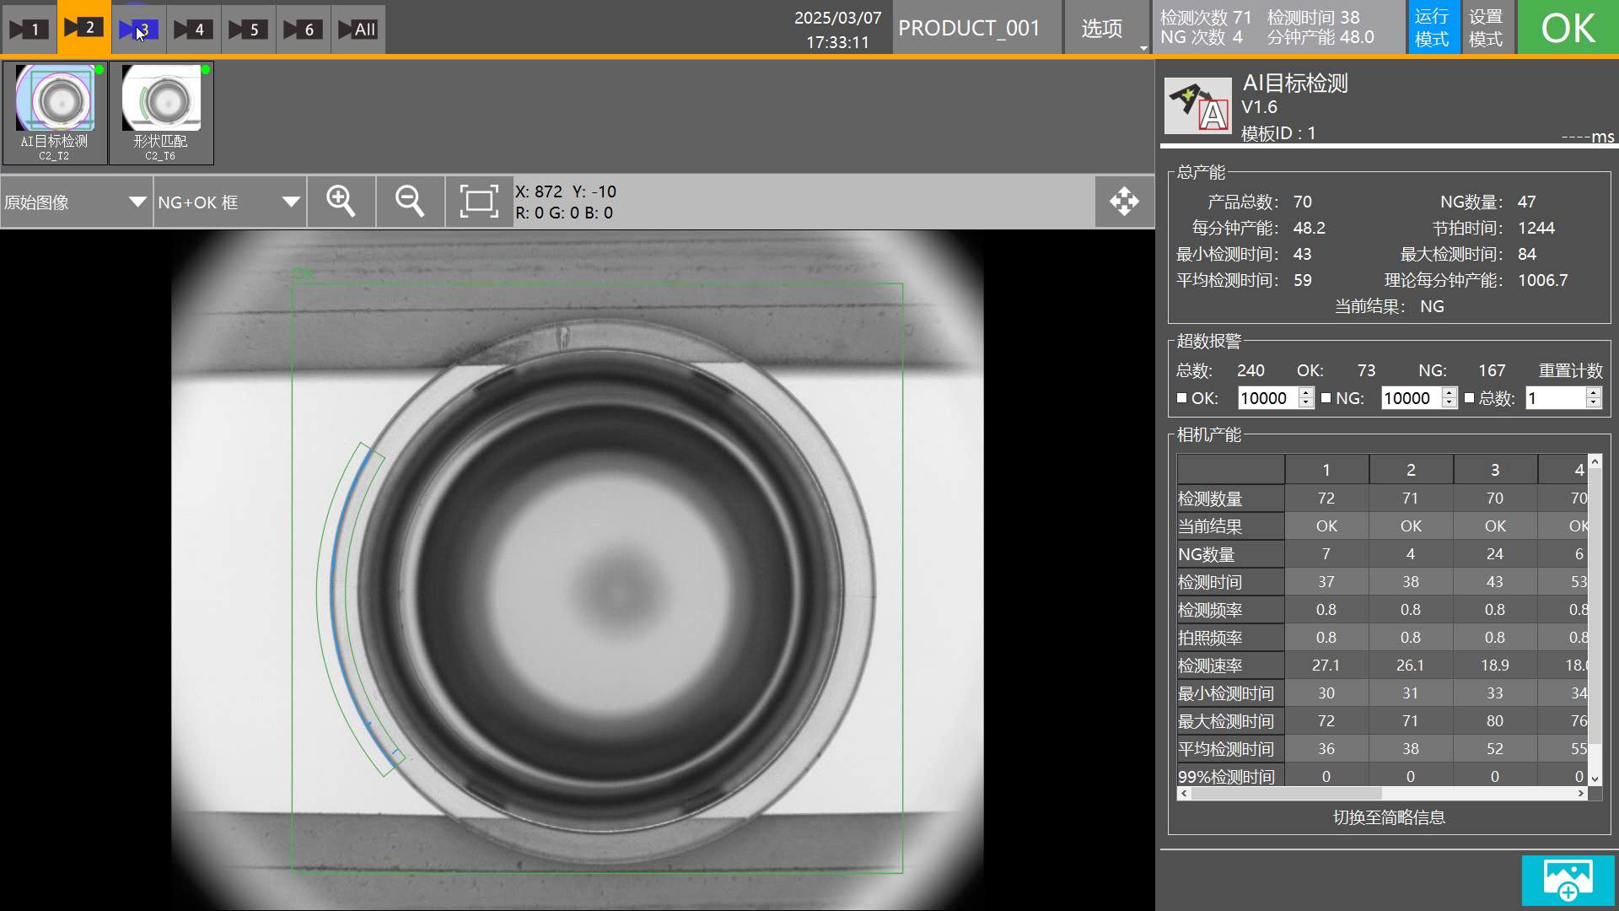The width and height of the screenshot is (1619, 911).
Task: Switch to 设置模式 settings mode
Action: (1486, 28)
